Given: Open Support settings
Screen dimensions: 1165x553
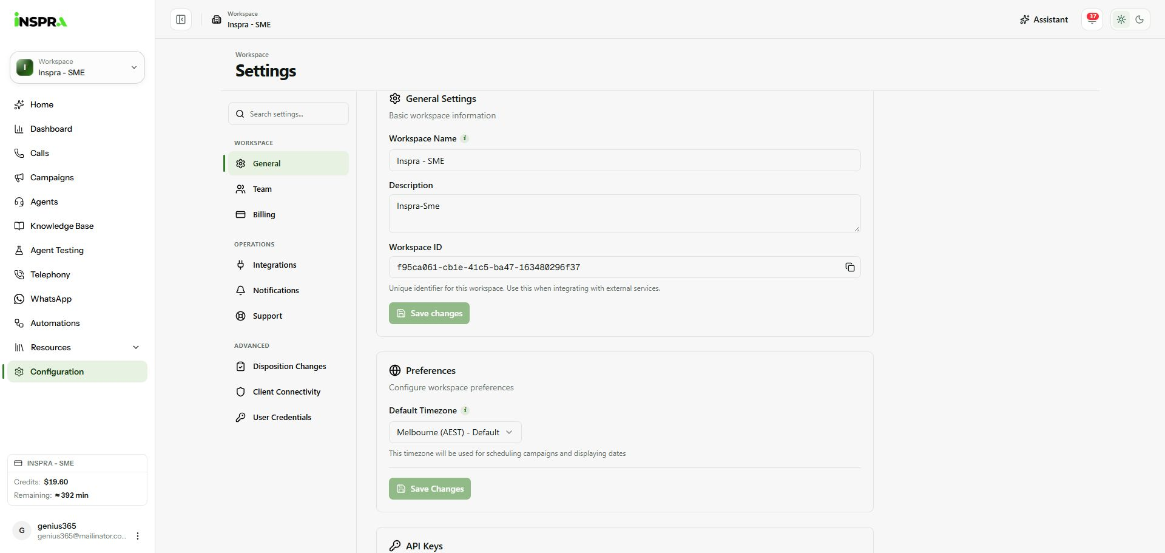Looking at the screenshot, I should coord(288,316).
